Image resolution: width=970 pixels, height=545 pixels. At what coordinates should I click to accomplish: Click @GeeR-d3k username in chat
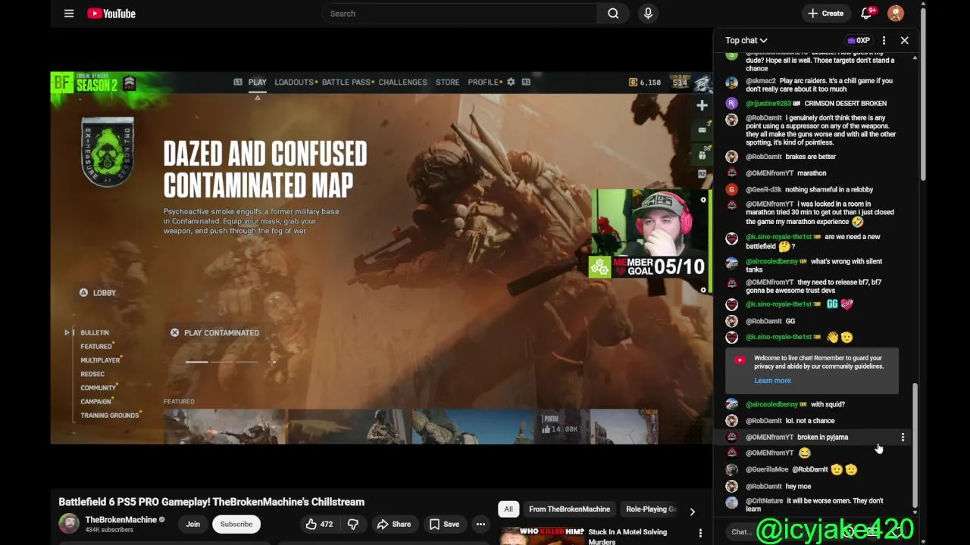click(764, 190)
